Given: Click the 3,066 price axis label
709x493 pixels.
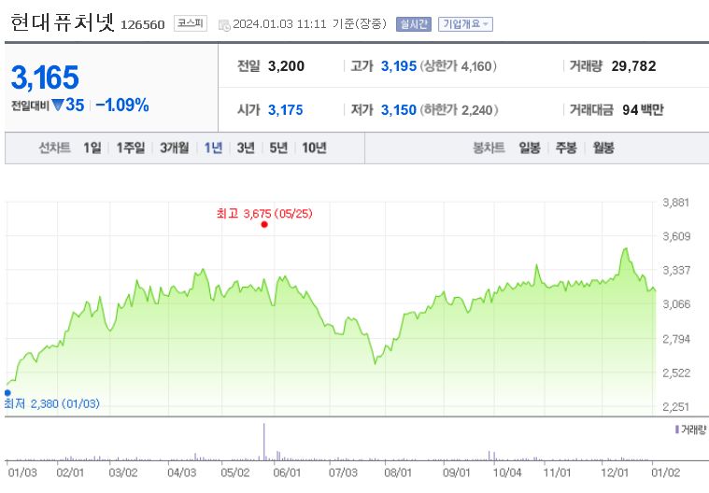Looking at the screenshot, I should [676, 303].
